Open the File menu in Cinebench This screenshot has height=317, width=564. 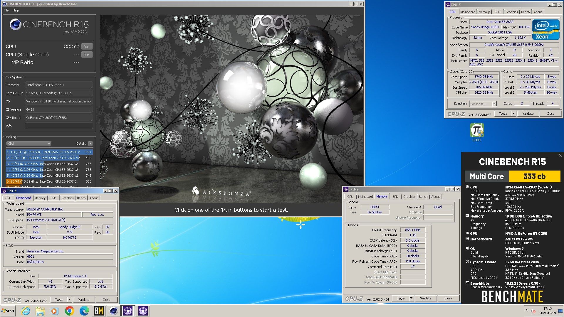coord(6,10)
